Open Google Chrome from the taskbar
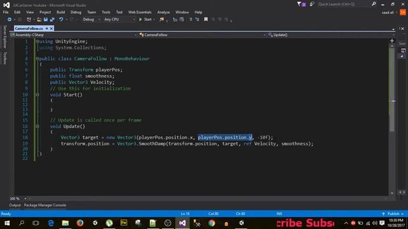The image size is (408, 229). click(x=212, y=223)
